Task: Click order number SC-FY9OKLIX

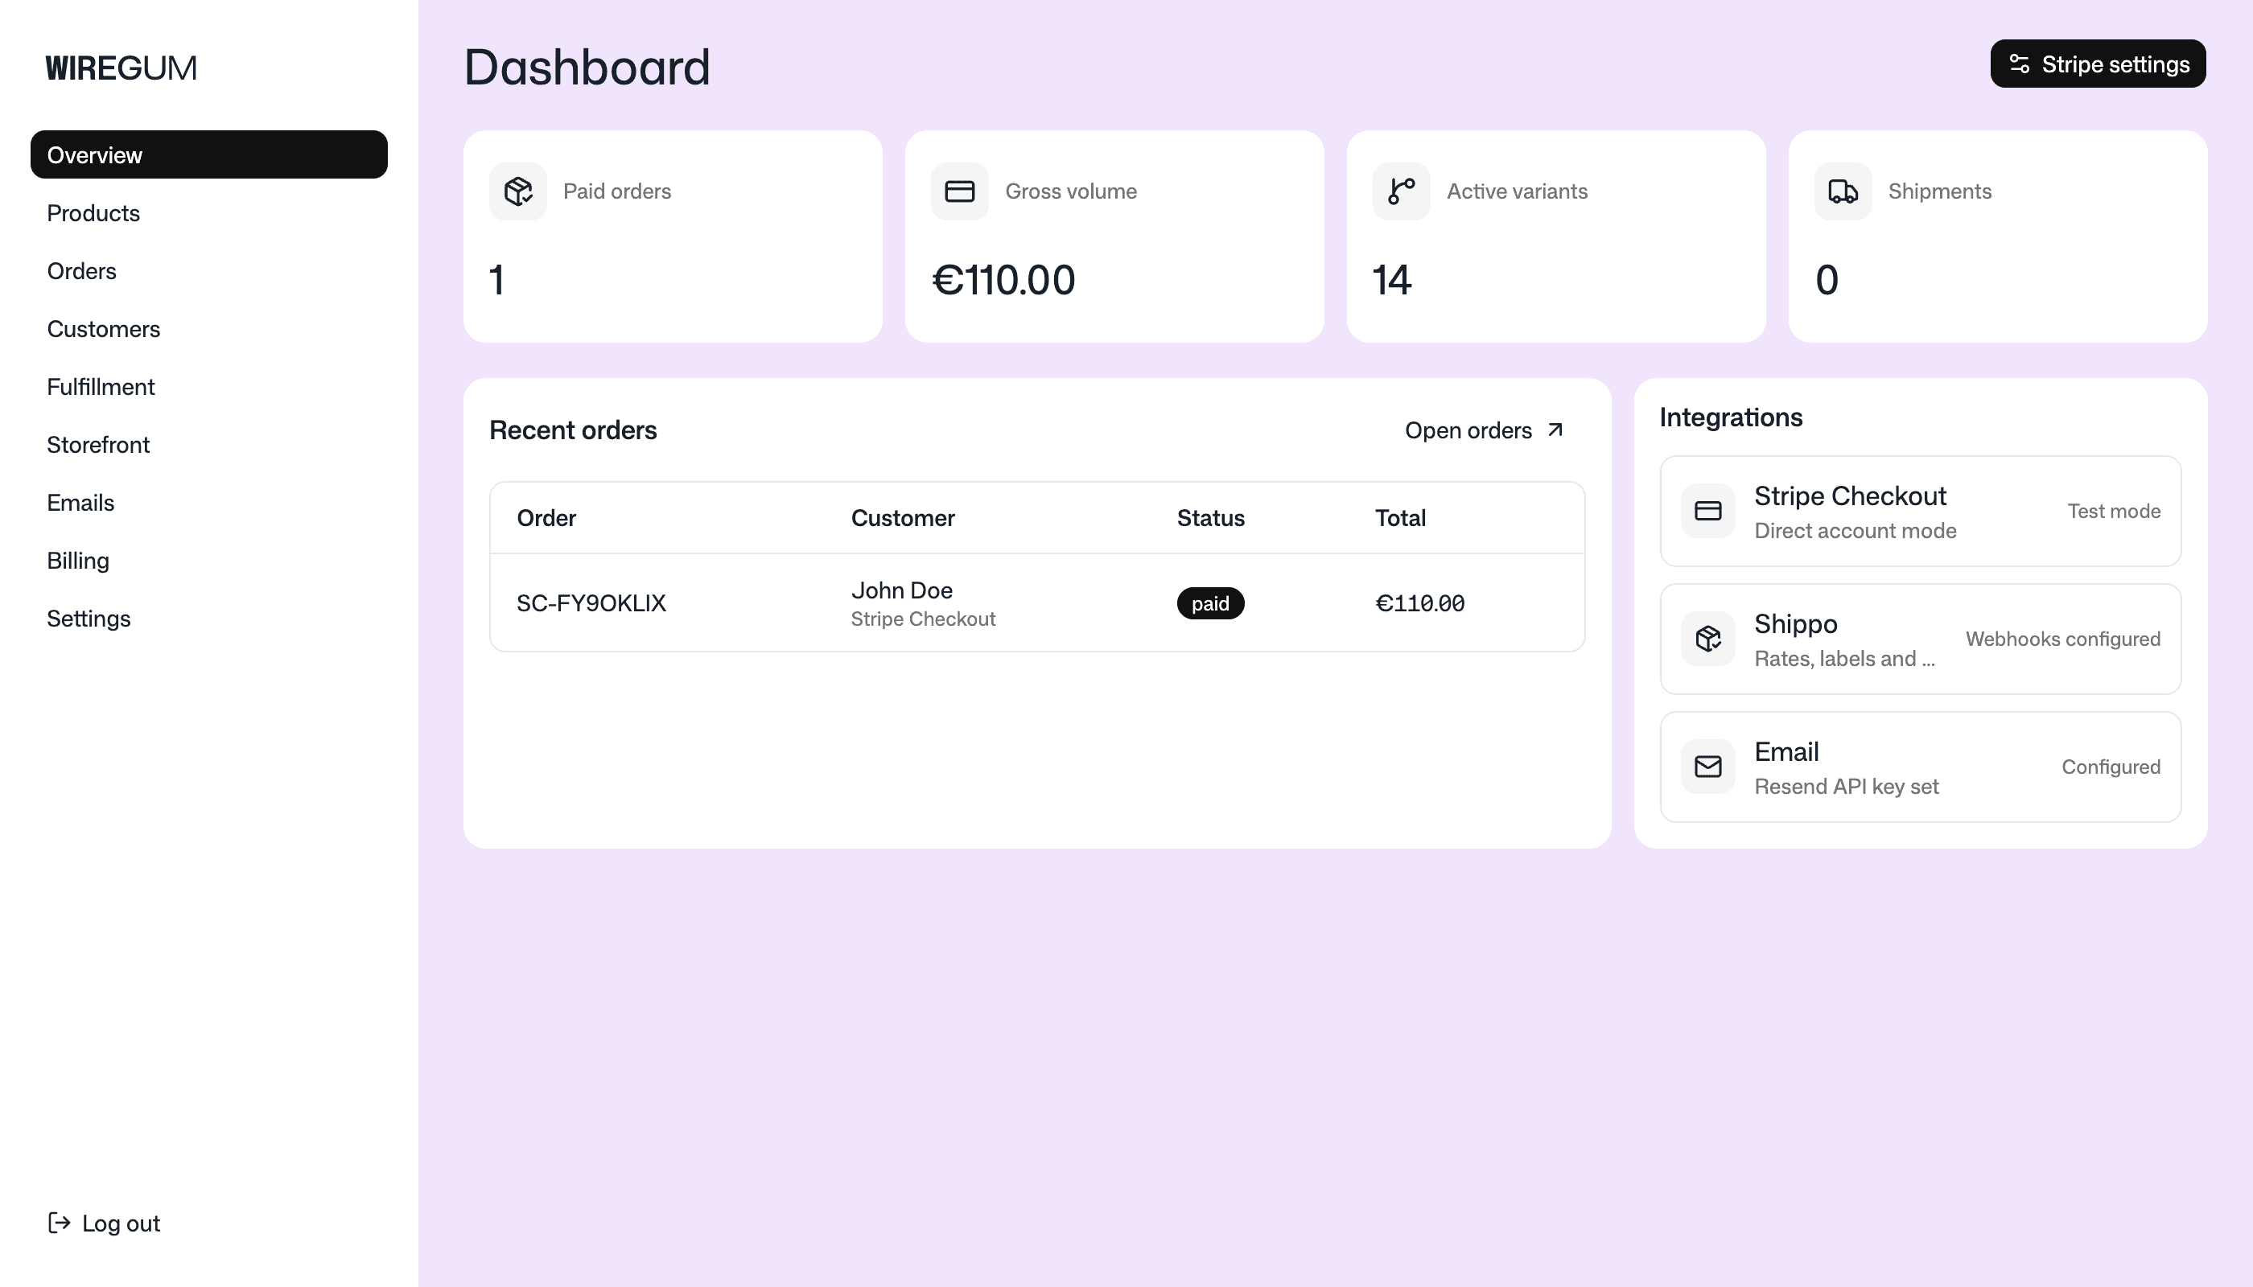Action: [591, 602]
